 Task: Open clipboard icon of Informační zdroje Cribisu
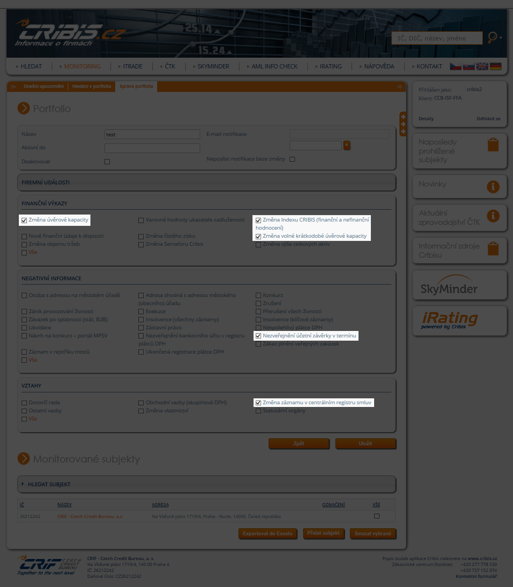tap(493, 248)
